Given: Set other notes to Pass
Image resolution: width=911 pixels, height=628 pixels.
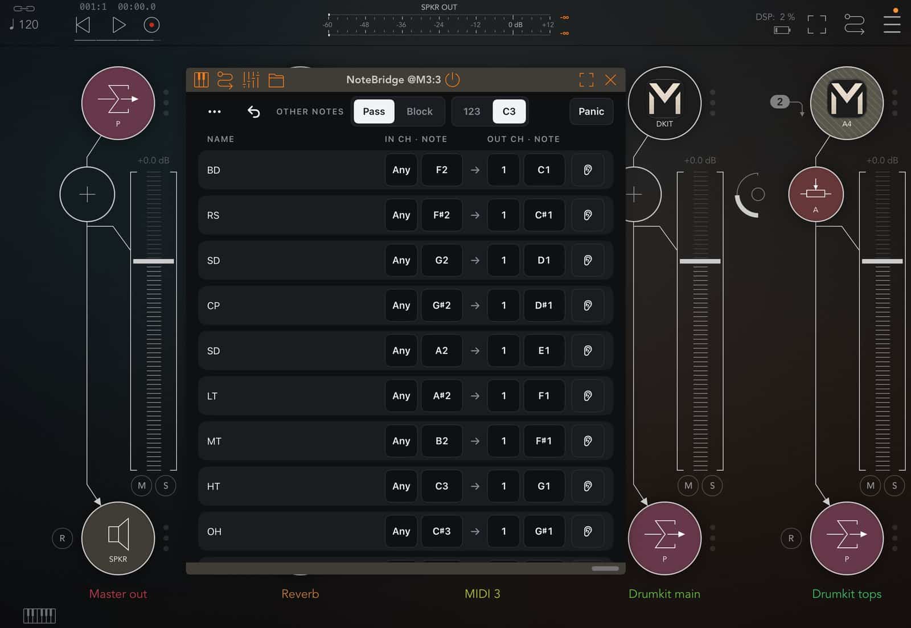Looking at the screenshot, I should pos(374,112).
